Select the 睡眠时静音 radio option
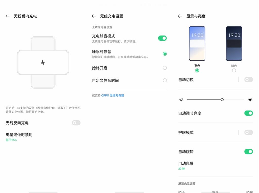Viewport: 259px width, 193px height. tap(165, 54)
